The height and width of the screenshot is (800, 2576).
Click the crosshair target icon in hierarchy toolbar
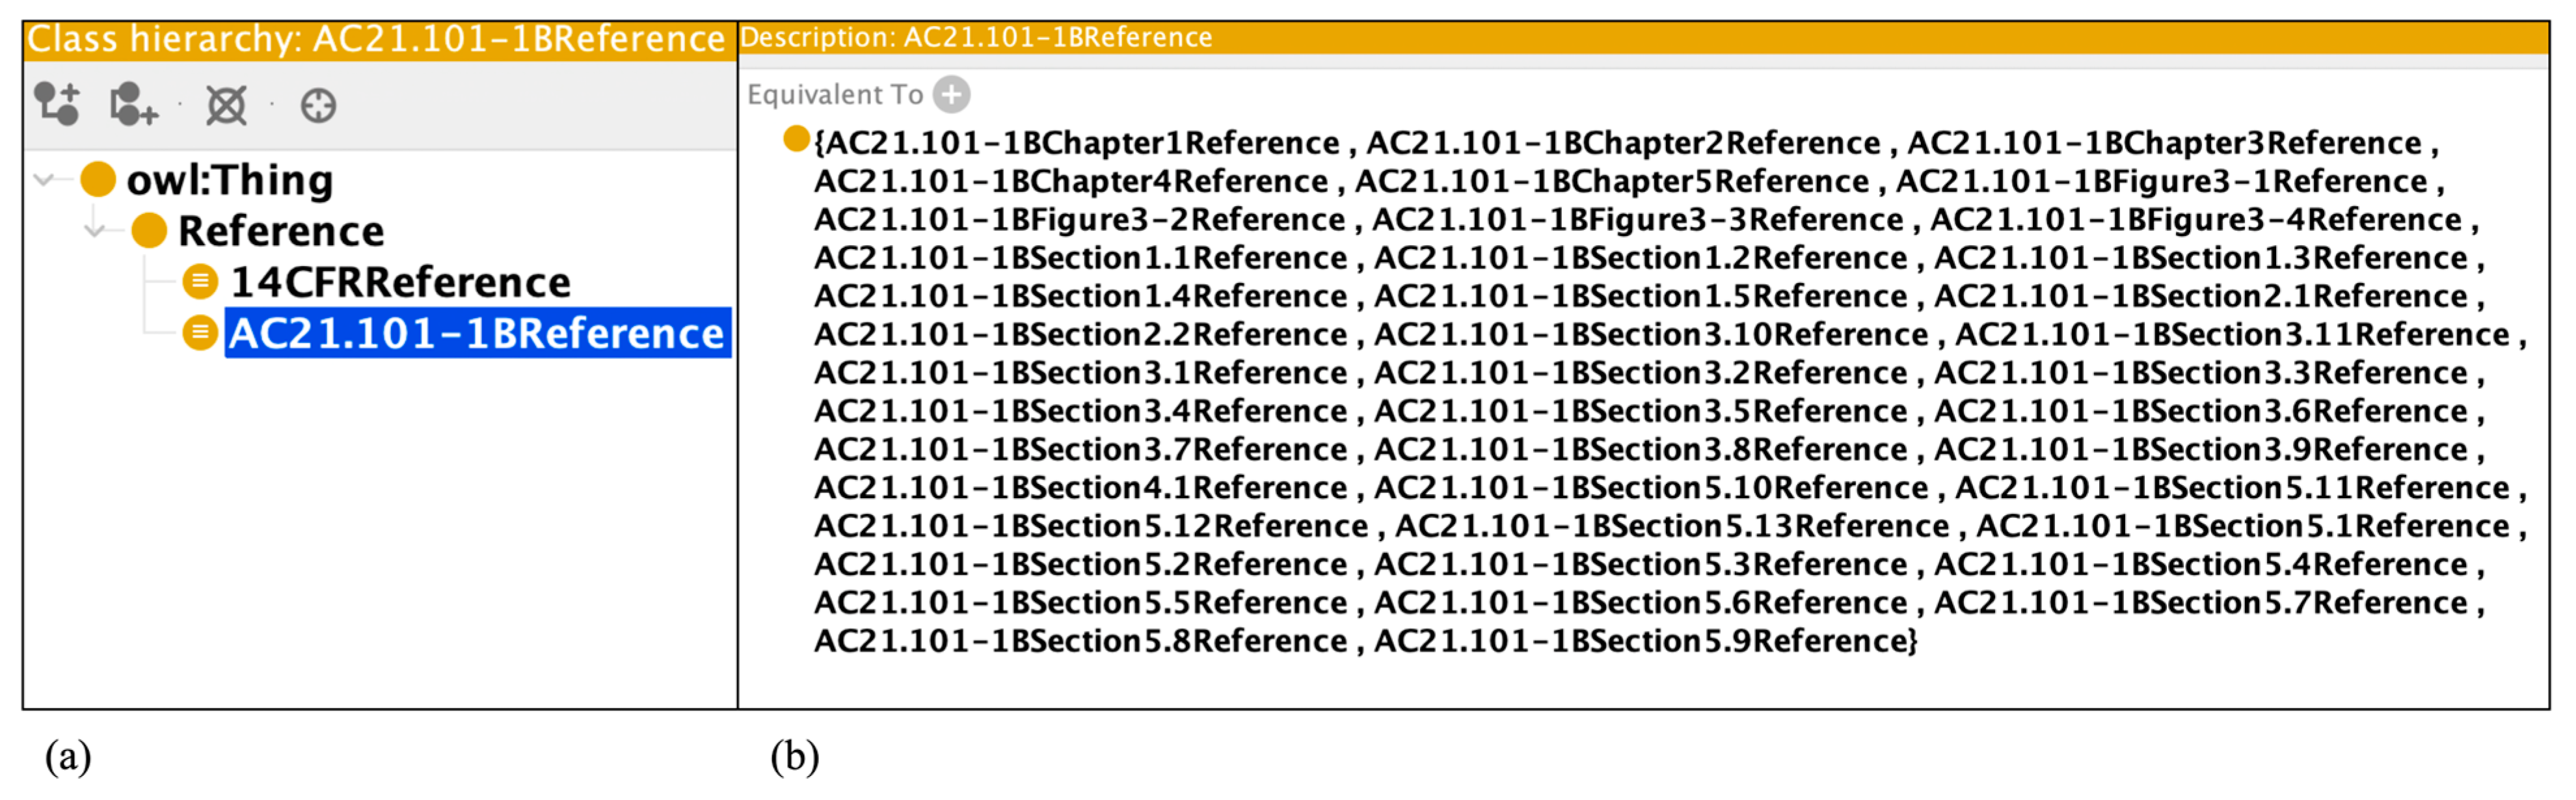[318, 105]
